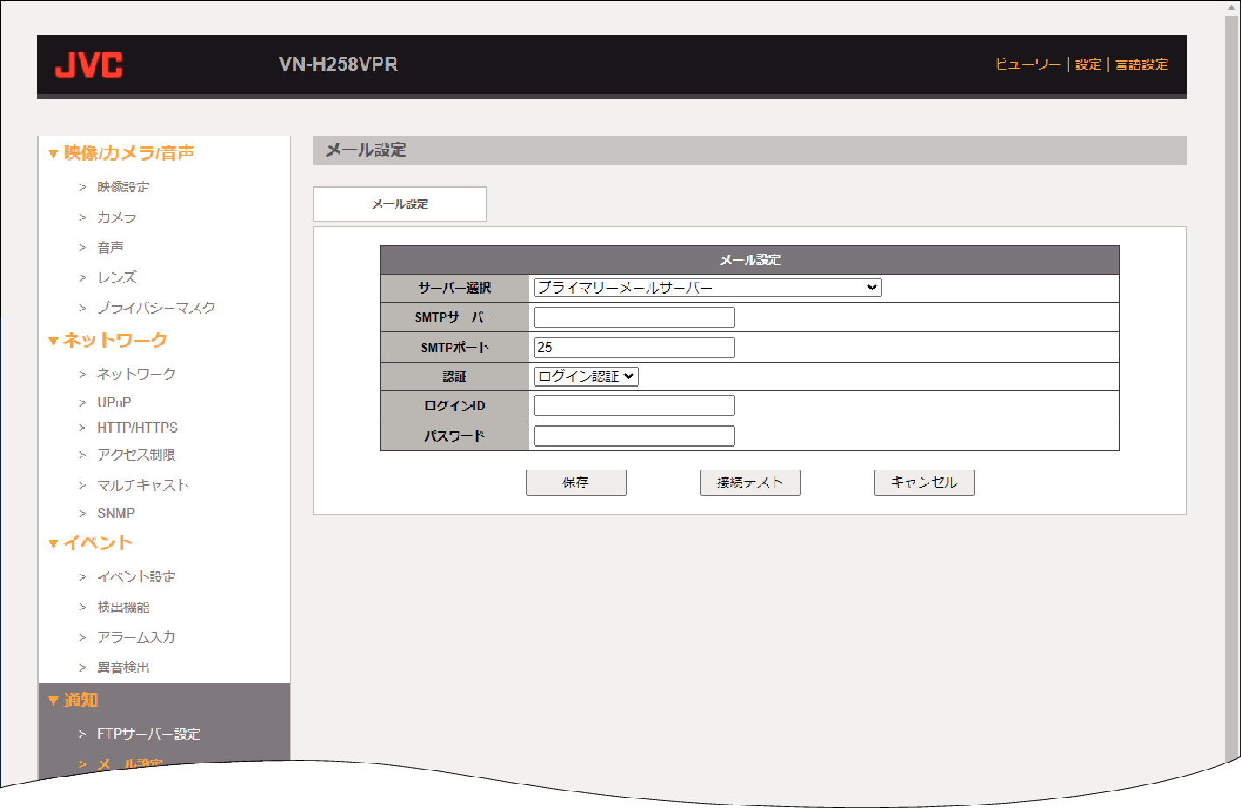Viewport: 1241px width, 808px height.
Task: Click the メール設定 table header
Action: [750, 260]
